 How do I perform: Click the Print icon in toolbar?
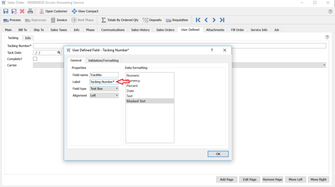tap(30, 11)
